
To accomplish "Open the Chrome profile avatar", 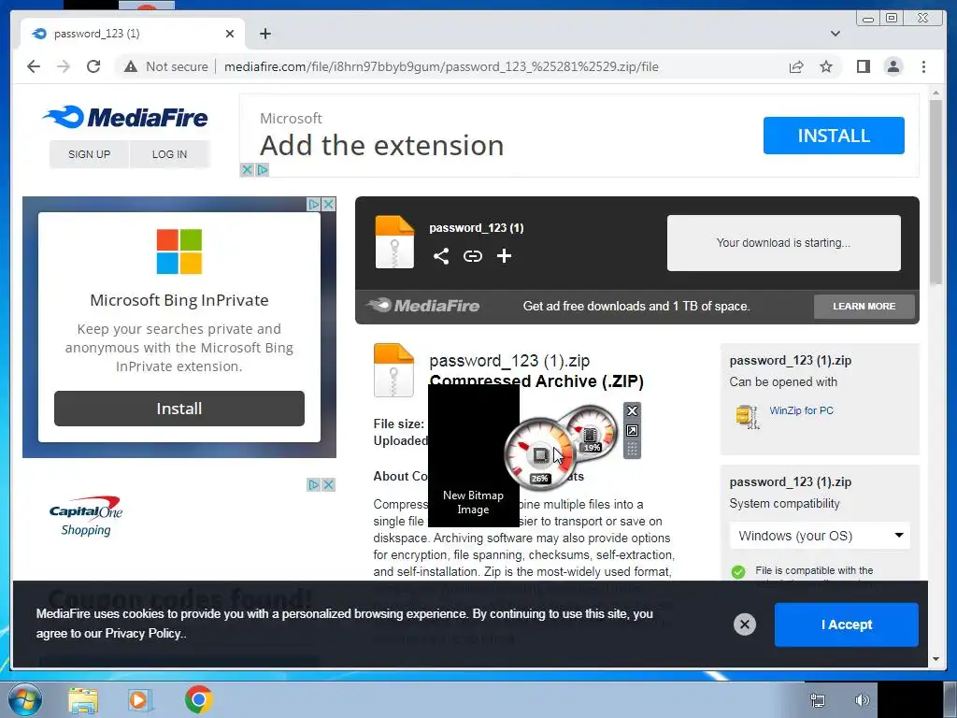I will click(893, 66).
